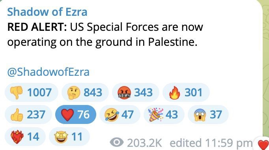Toggle the heart-on-fire reaction with 14
Image resolution: width=269 pixels, height=150 pixels.
[x=25, y=137]
